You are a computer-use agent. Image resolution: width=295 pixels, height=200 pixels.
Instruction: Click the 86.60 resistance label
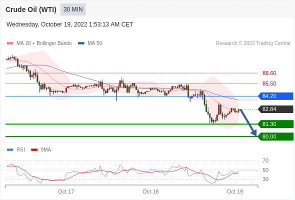click(269, 73)
